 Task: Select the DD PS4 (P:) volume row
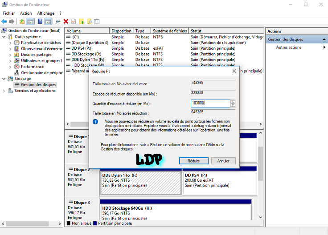tap(164, 48)
